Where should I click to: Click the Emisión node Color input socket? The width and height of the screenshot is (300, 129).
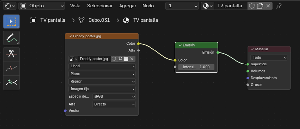(x=175, y=60)
